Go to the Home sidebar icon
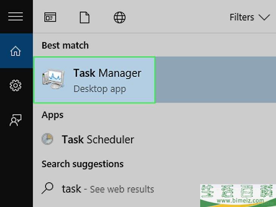Image resolution: width=276 pixels, height=207 pixels. point(16,51)
